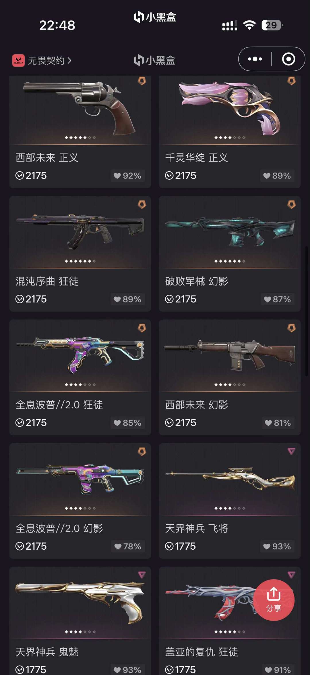Viewport: 310px width, 675px height.
Task: Tap orange tier icon on 西部未来 幻影 card
Action: coord(291,328)
